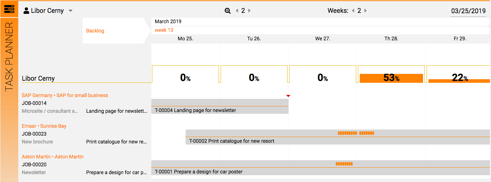This screenshot has height=182, width=491.
Task: Open the Aston Martin project link
Action: tap(53, 157)
